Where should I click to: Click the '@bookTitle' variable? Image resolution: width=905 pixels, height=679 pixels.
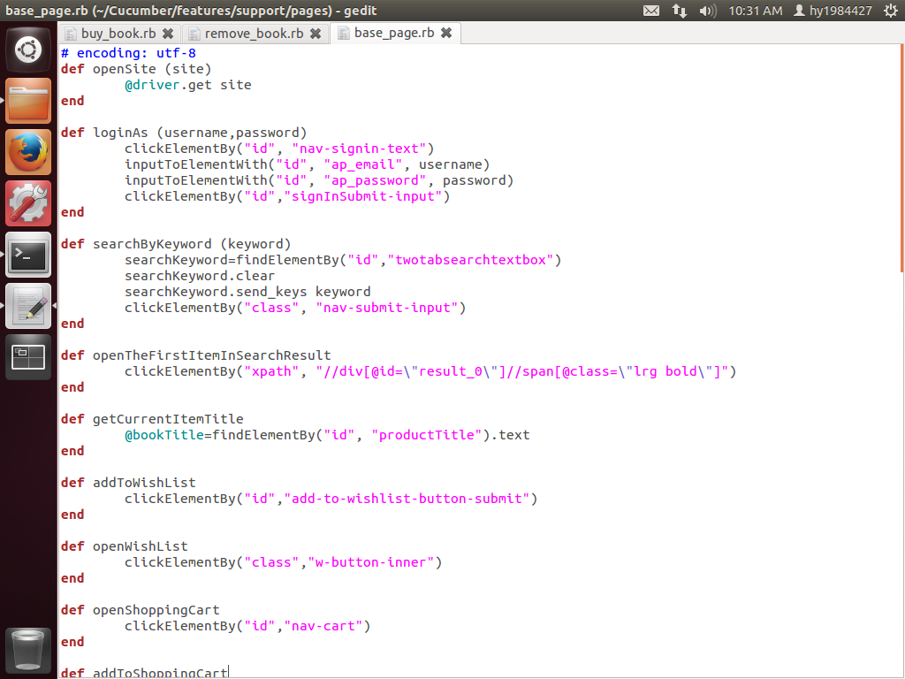click(164, 435)
